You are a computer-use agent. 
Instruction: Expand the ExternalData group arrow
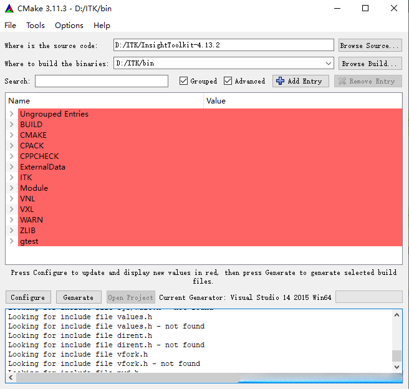(x=11, y=166)
